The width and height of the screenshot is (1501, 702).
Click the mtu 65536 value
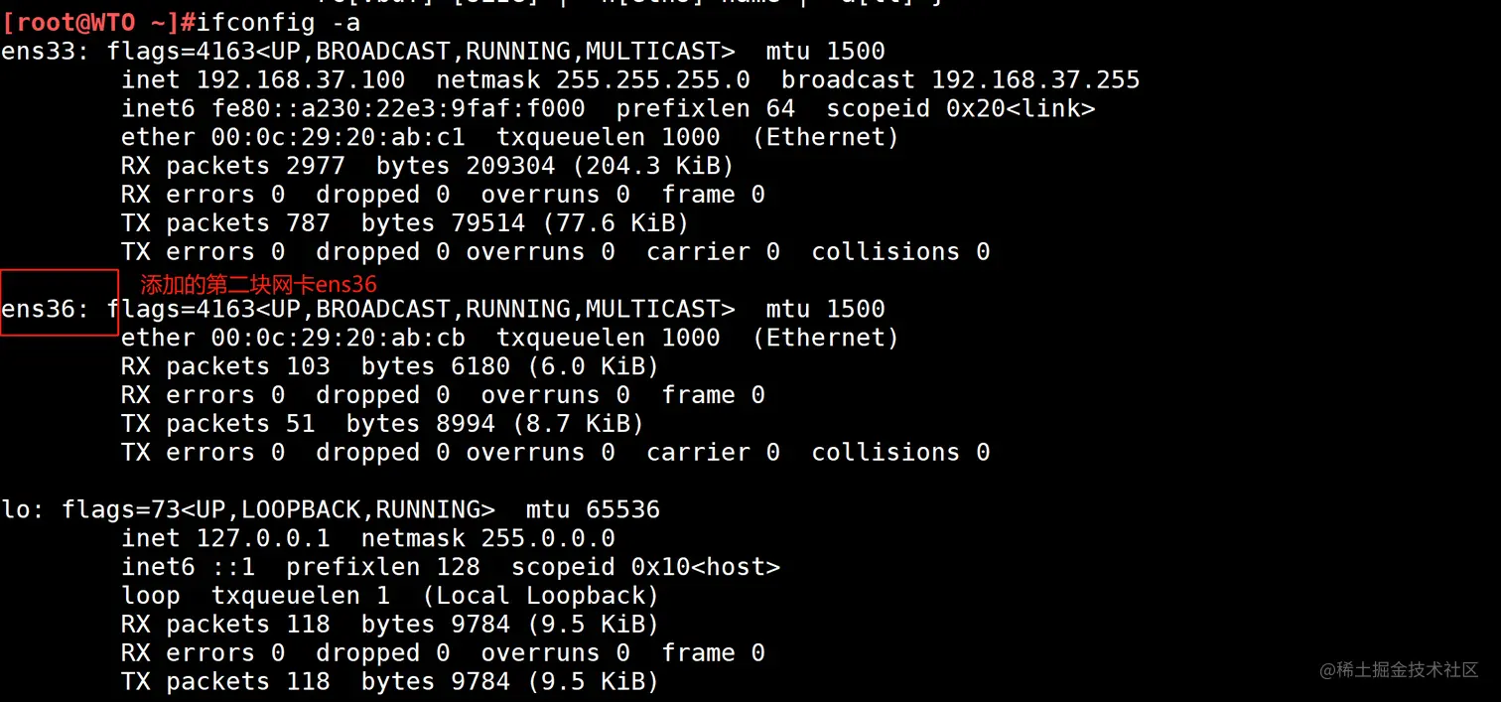(593, 510)
